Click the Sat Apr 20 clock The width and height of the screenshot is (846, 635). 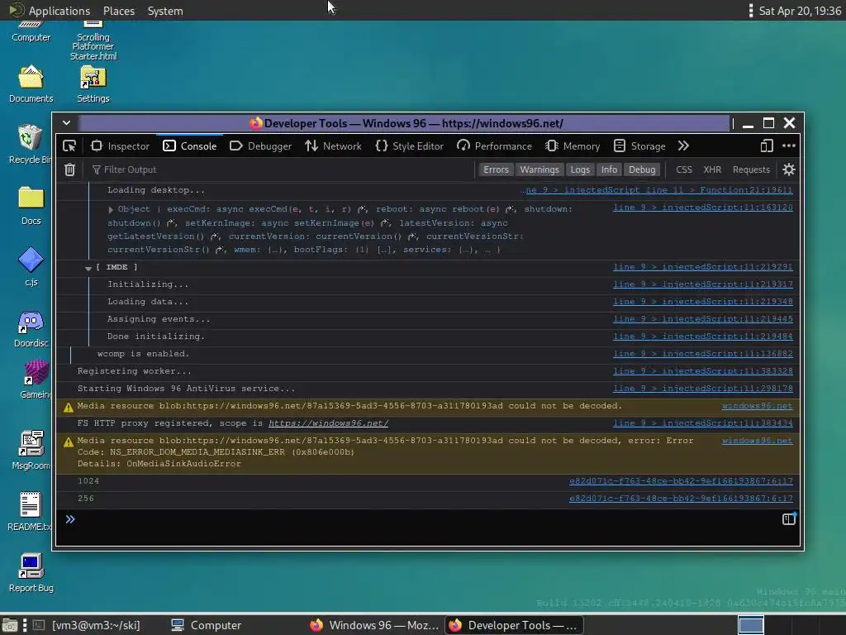[x=800, y=11]
